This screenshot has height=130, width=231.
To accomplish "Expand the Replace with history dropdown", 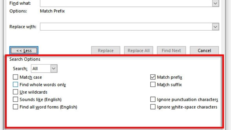I will pyautogui.click(x=215, y=27).
